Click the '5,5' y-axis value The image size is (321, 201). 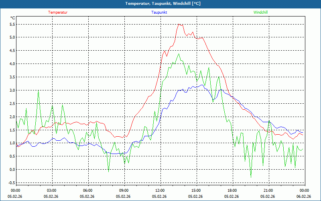12,24
